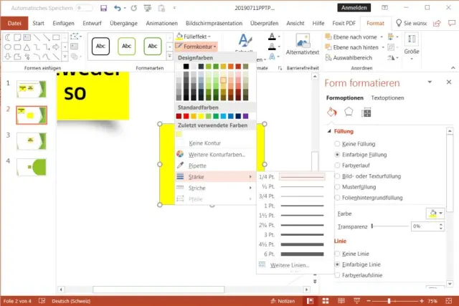This screenshot has height=306, width=459.
Task: Select red from Standardfarben row
Action: point(184,116)
